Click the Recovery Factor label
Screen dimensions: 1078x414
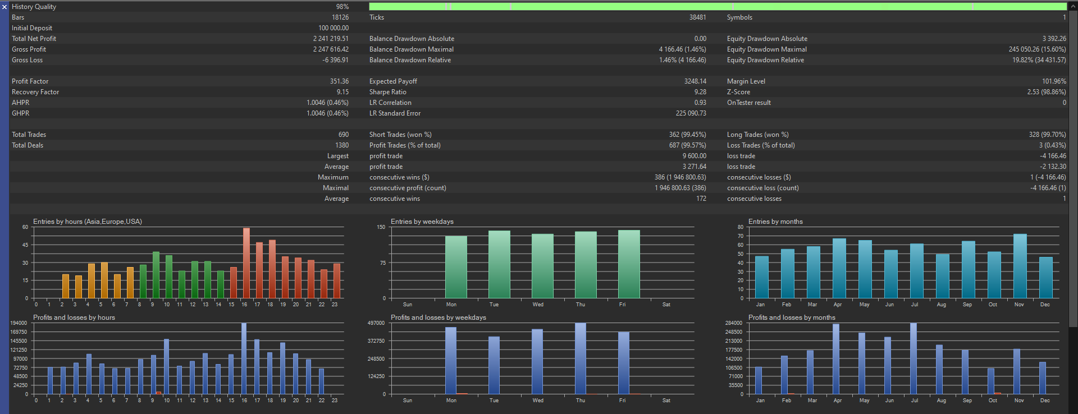point(35,92)
